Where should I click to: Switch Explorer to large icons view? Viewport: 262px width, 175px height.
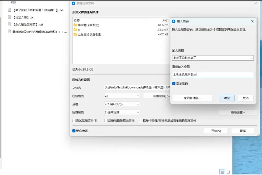click(228, 172)
